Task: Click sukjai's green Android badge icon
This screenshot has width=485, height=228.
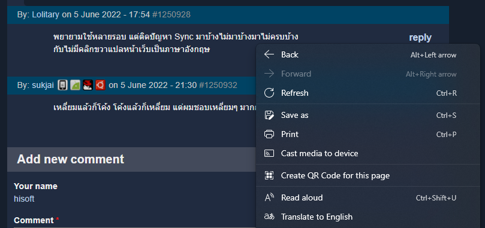Action: click(75, 85)
